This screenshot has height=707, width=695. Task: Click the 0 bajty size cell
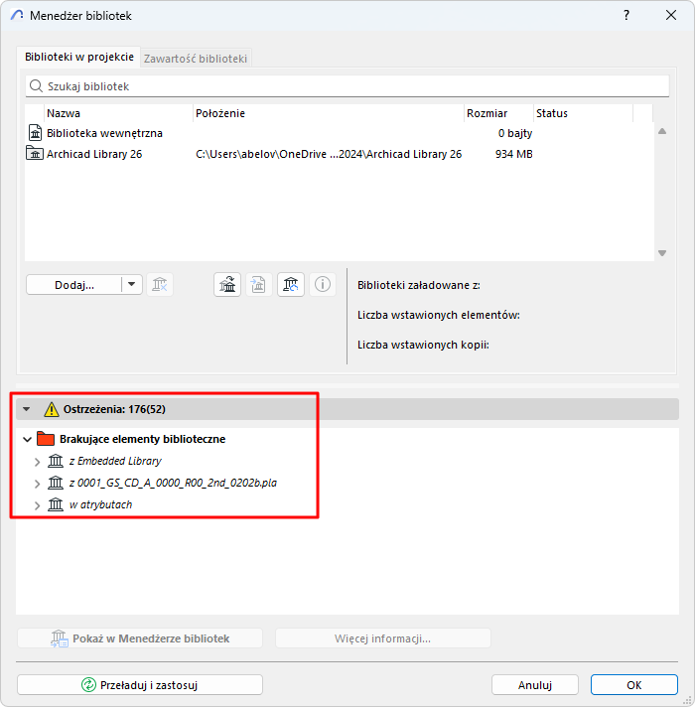tap(515, 133)
